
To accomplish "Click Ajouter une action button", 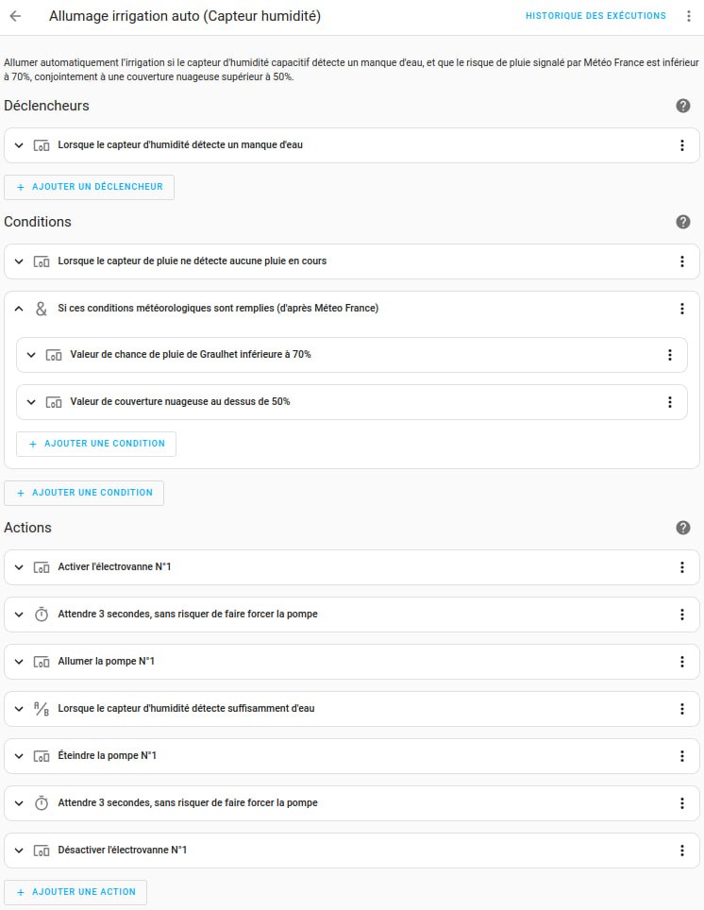I will (x=75, y=892).
